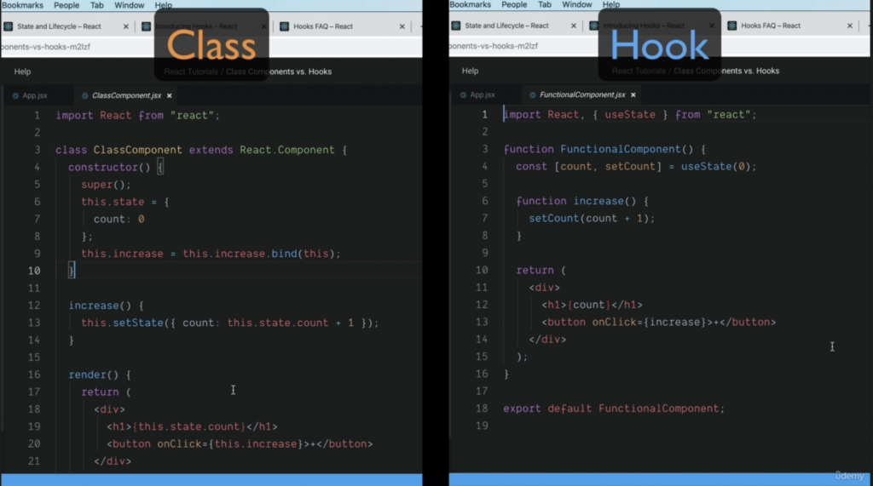
Task: Click "export default FunctionalComponent;" line
Action: [614, 409]
